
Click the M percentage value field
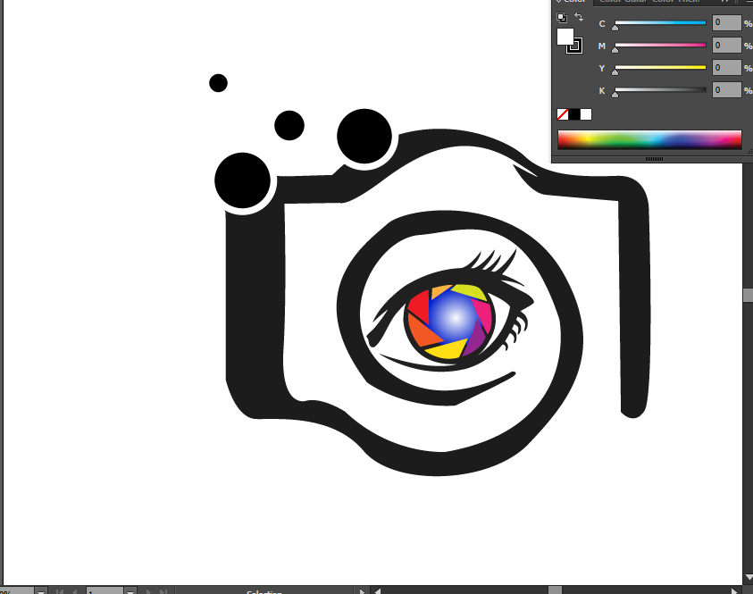(x=726, y=46)
